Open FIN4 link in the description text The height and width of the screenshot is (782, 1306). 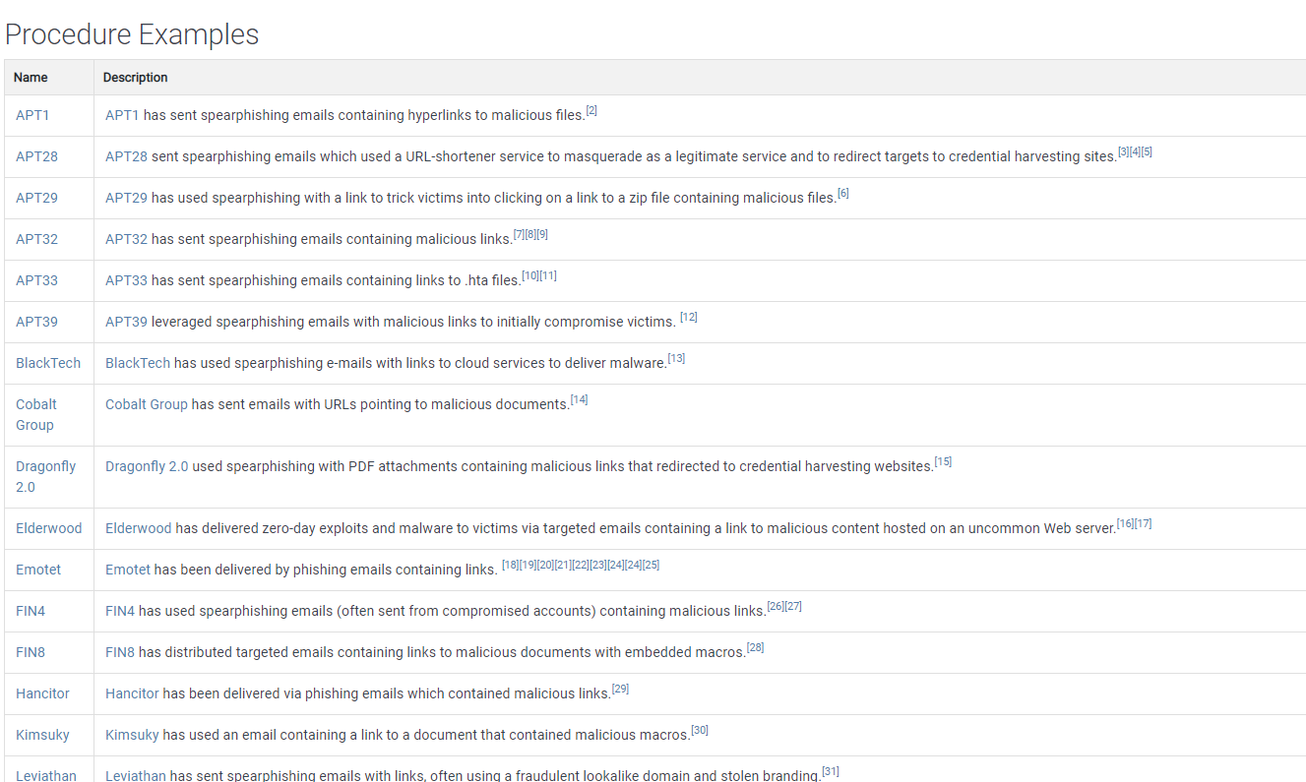click(x=120, y=611)
